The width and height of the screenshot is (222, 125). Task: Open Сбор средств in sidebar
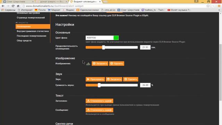click(24, 41)
